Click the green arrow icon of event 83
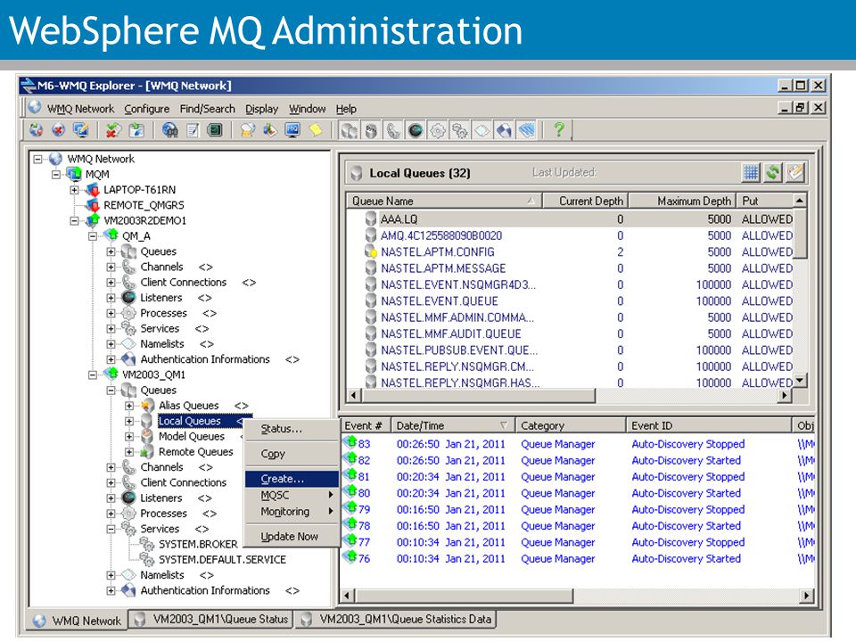 [350, 442]
